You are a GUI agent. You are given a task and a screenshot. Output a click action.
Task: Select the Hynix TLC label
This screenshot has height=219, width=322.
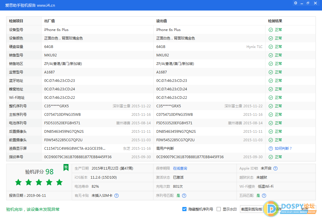pyautogui.click(x=254, y=47)
